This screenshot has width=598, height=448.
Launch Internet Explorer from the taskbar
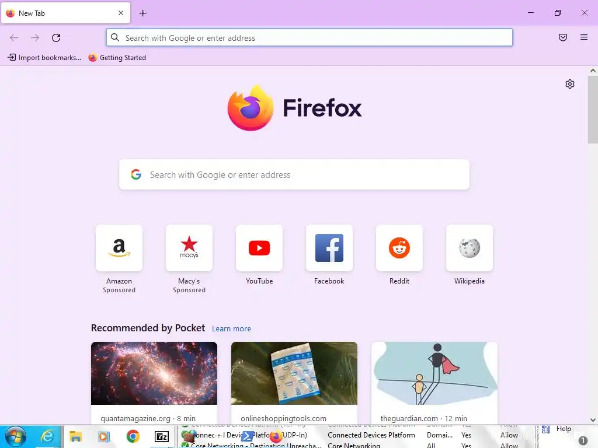point(47,436)
